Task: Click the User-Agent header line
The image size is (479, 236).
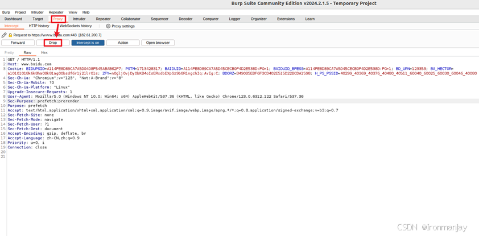Action: (155, 96)
